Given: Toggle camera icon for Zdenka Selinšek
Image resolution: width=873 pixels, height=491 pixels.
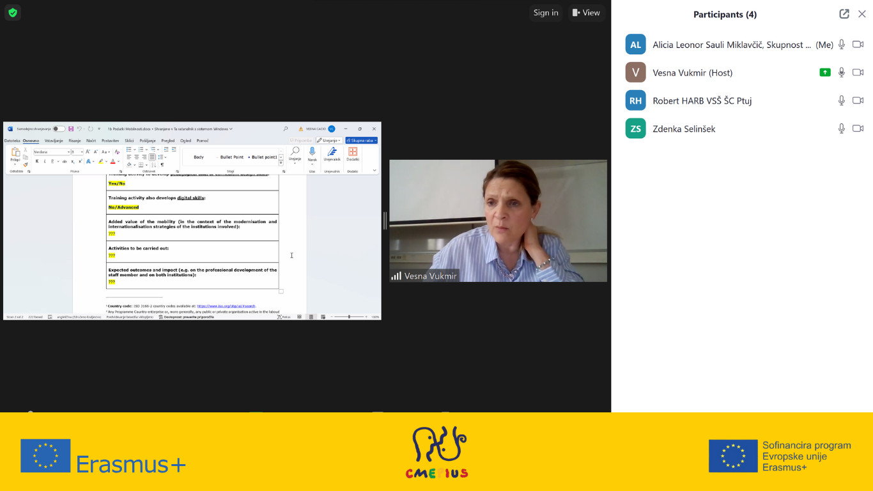Looking at the screenshot, I should (x=858, y=129).
